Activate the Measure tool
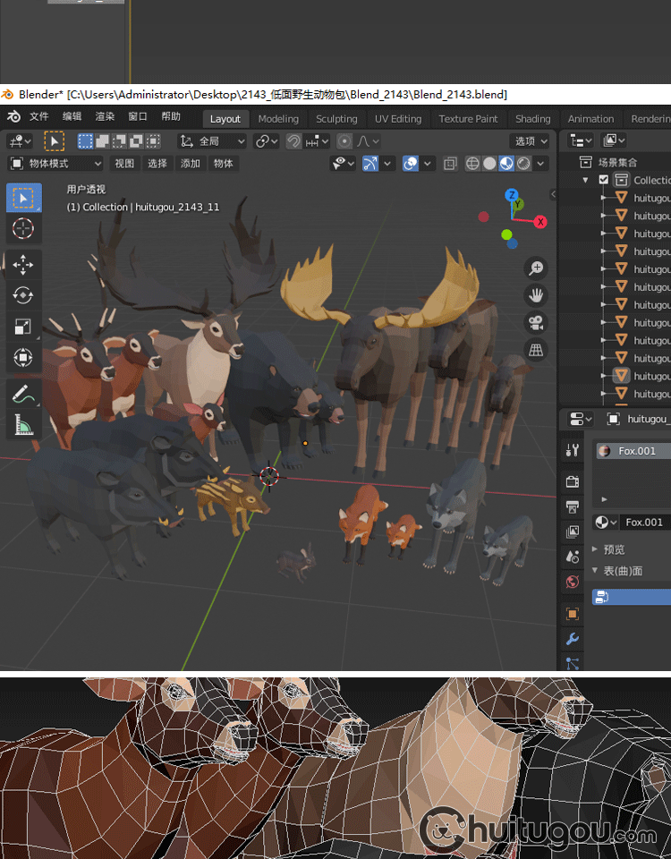This screenshot has width=671, height=859. click(x=23, y=425)
